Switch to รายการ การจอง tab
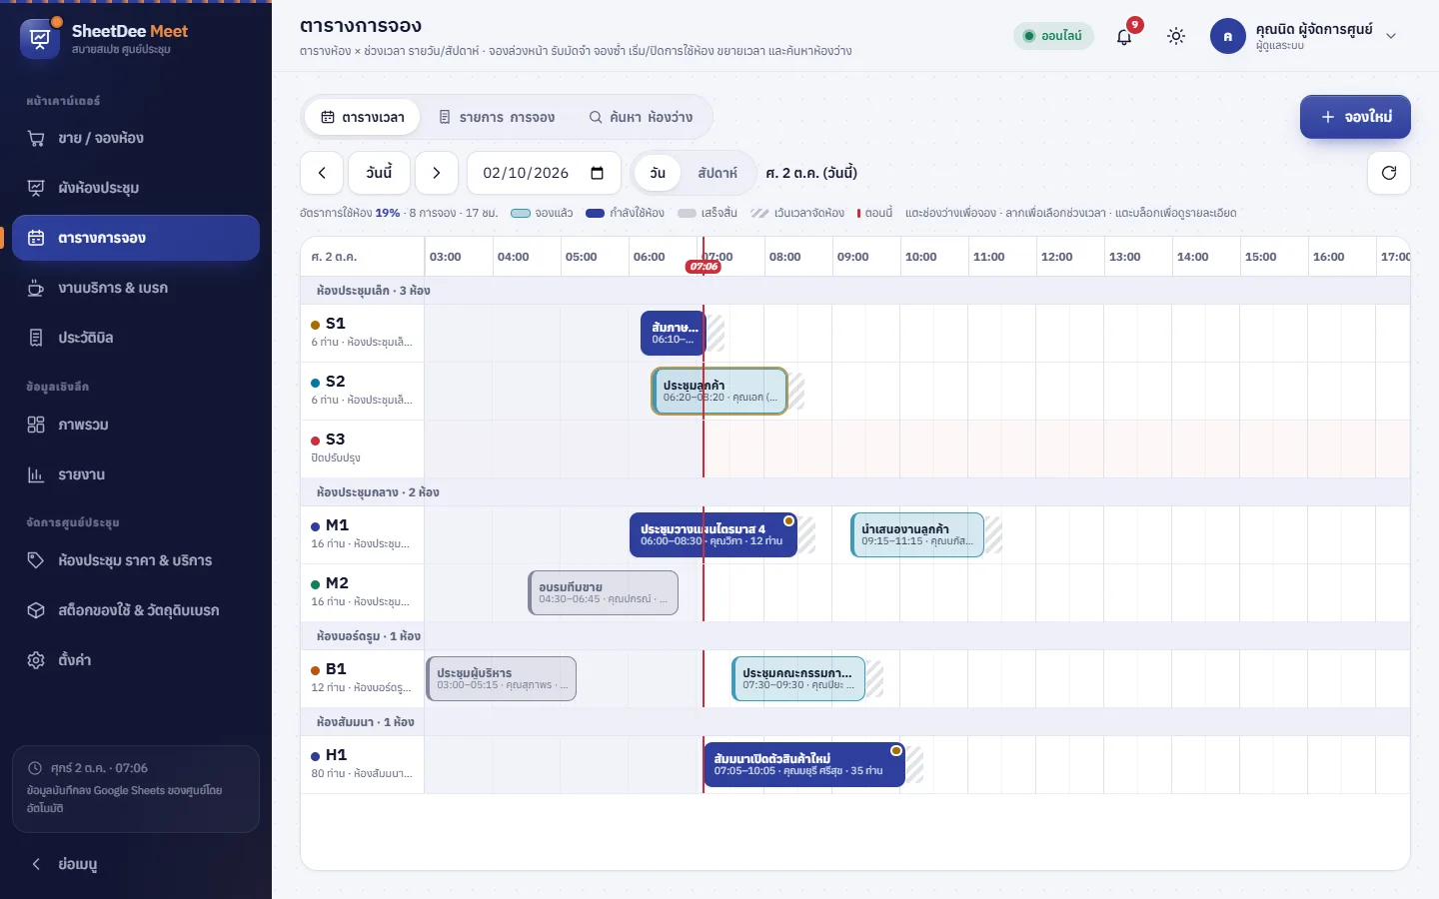Screen dimensions: 1439x899 [497, 117]
